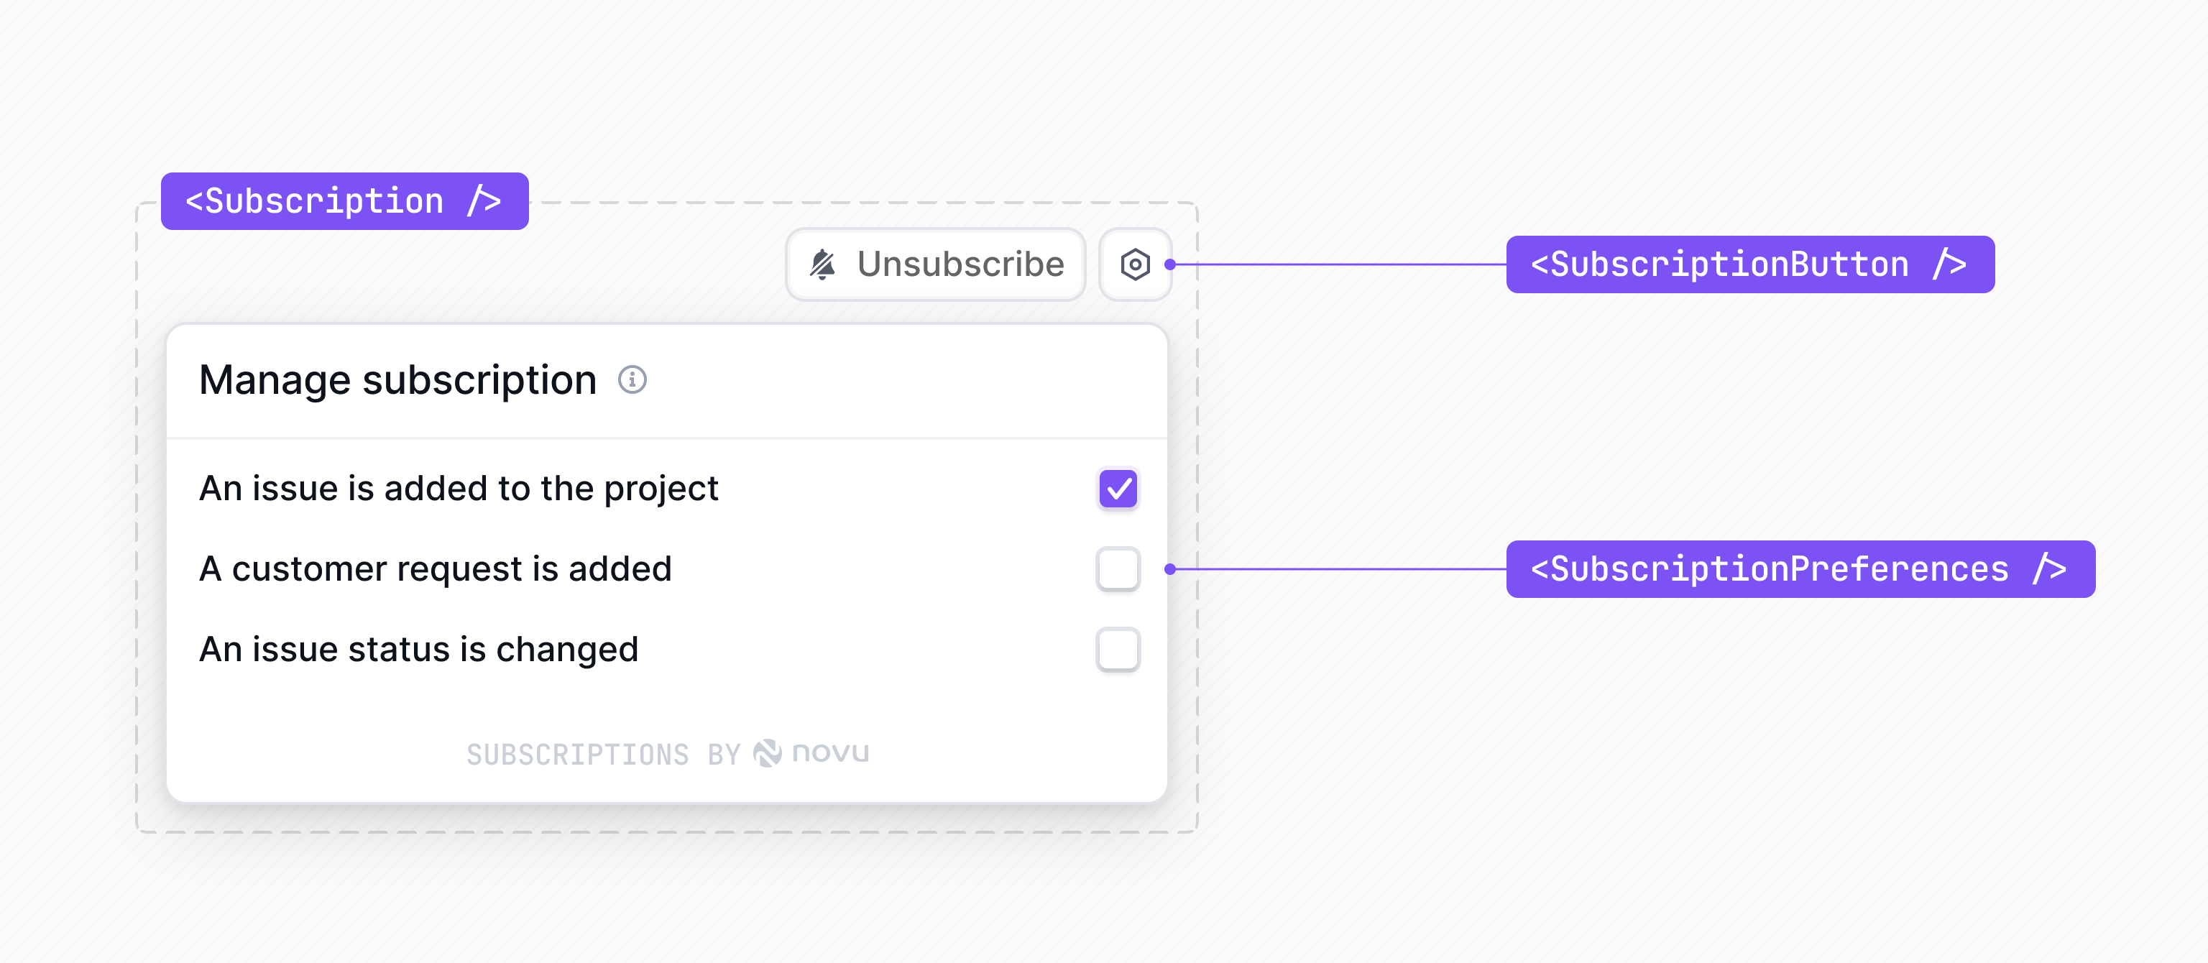Click the Unsubscribe button

coord(935,264)
